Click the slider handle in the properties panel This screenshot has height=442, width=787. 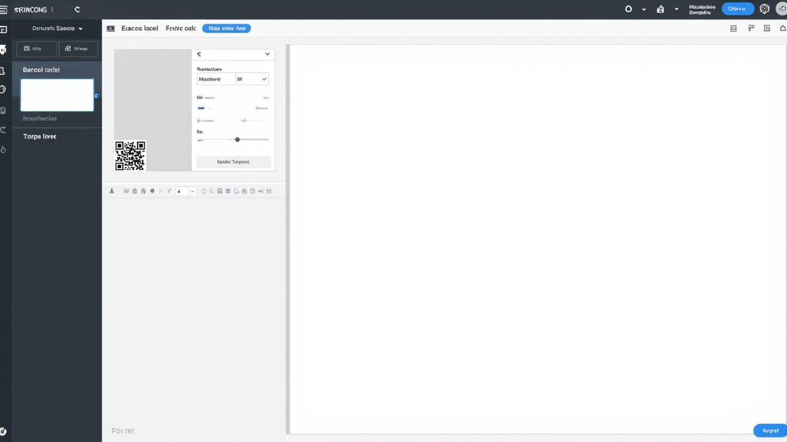[237, 140]
